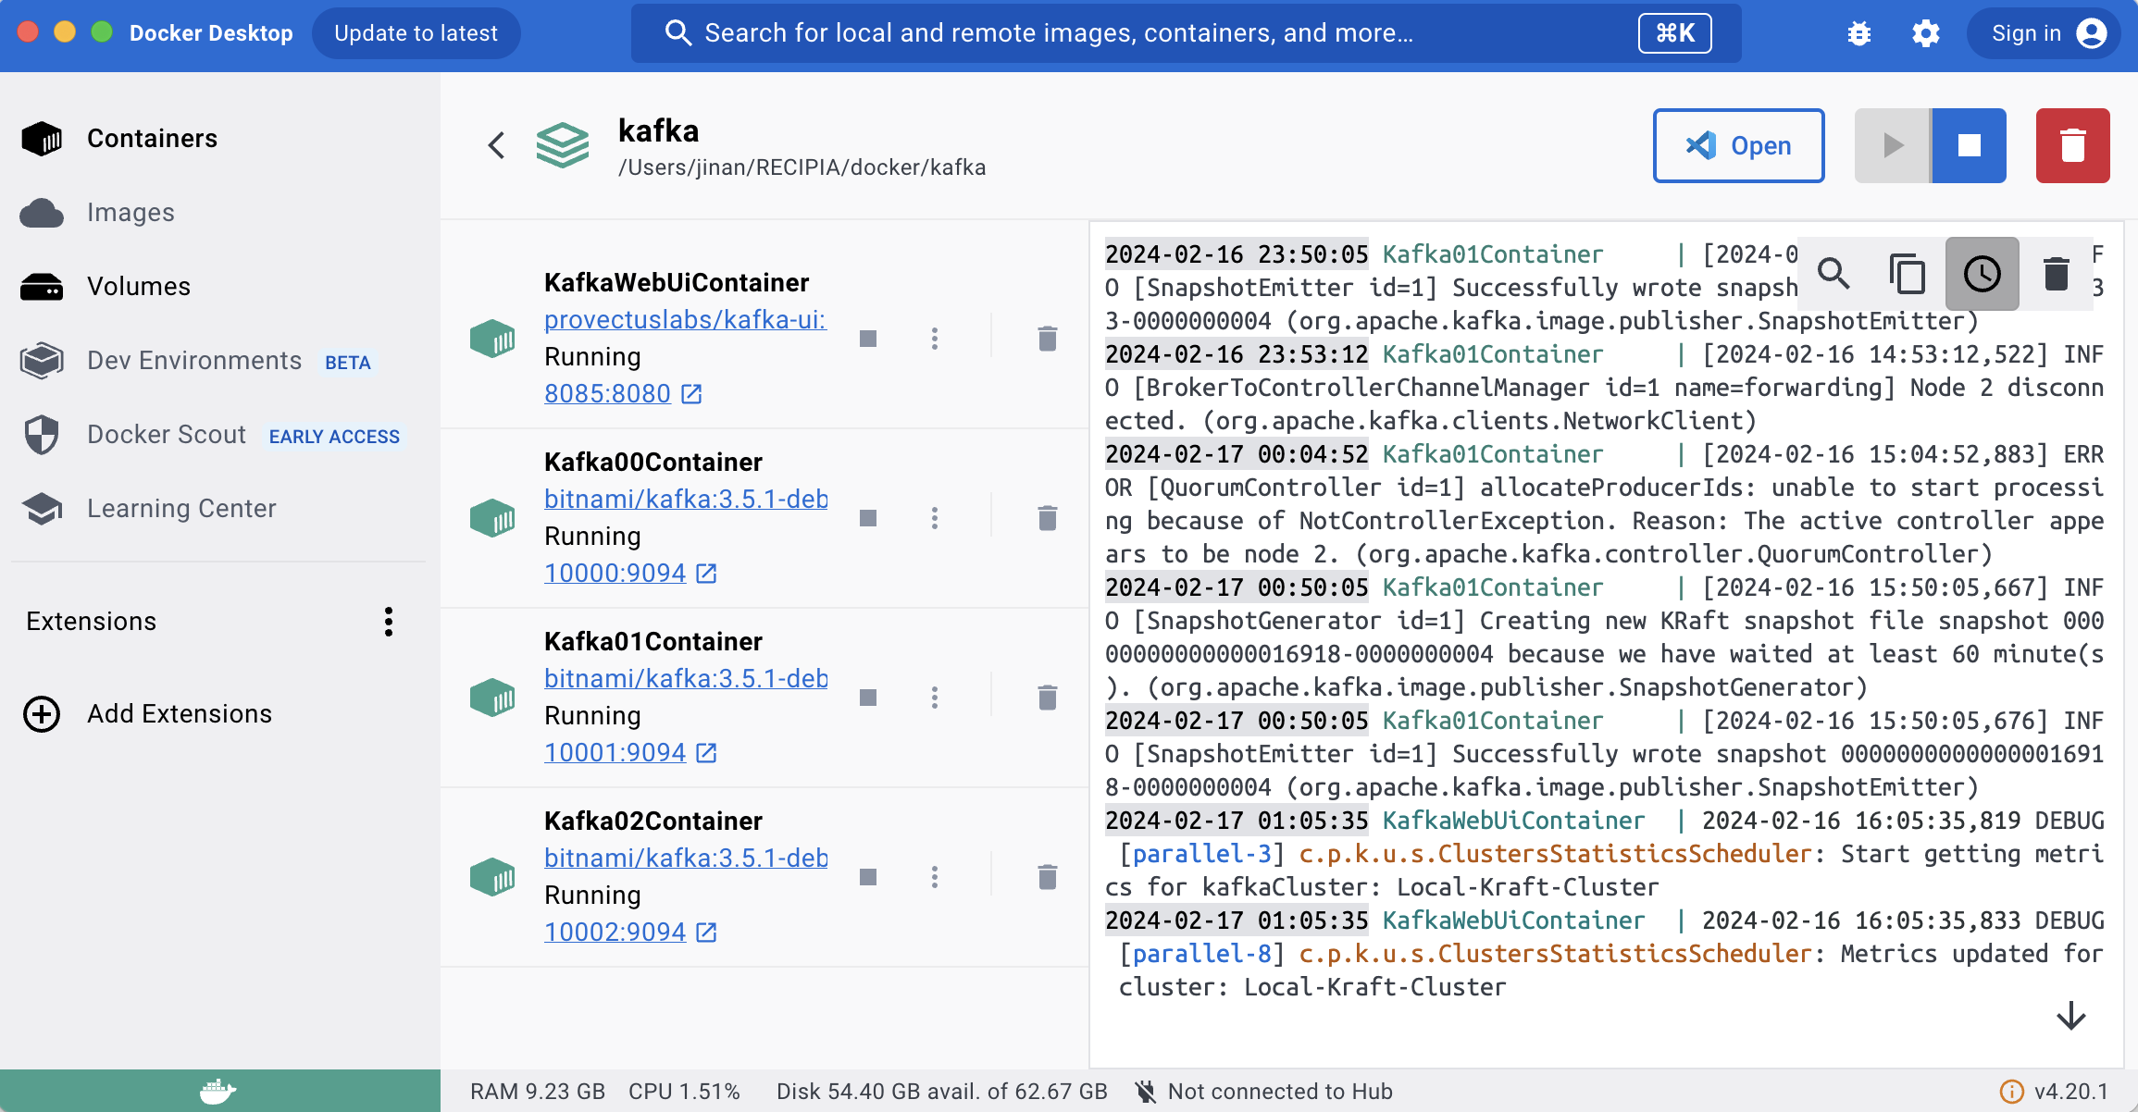Open the Volumes section
This screenshot has height=1112, width=2138.
(x=139, y=287)
